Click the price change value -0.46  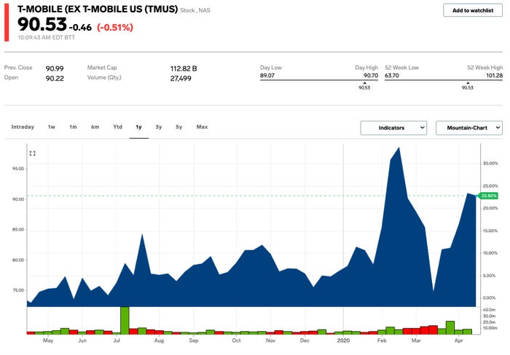tap(80, 28)
